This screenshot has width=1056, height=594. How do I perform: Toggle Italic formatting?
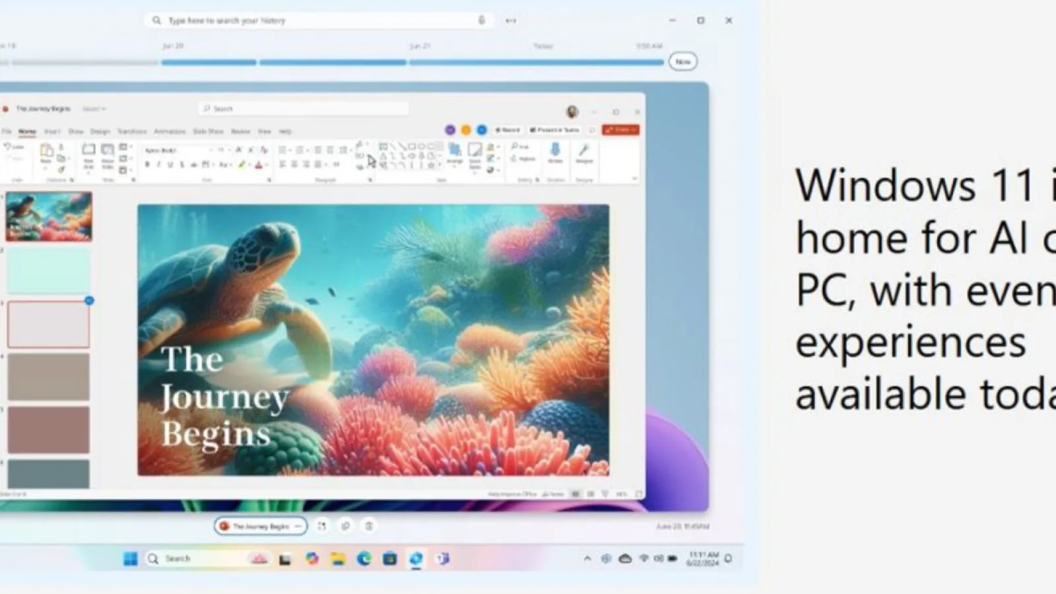click(x=158, y=164)
